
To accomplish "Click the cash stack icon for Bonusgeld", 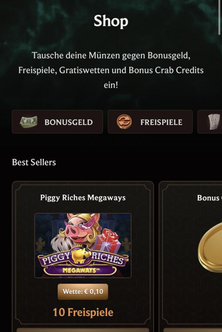I will click(x=29, y=122).
